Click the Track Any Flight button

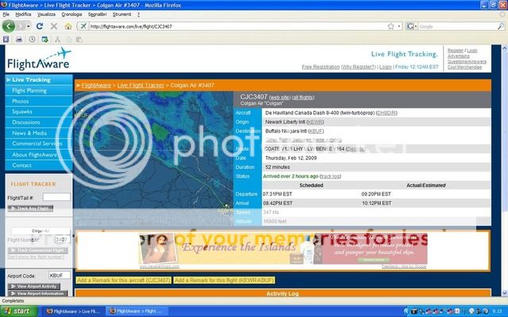click(30, 208)
